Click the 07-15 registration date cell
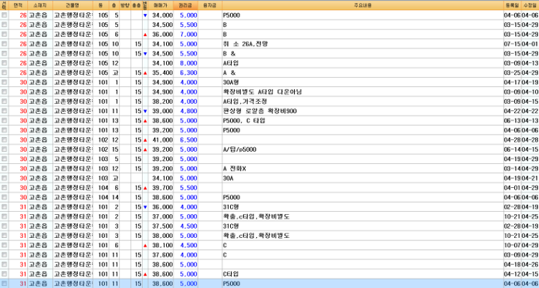Image resolution: width=539 pixels, height=288 pixels. click(512, 44)
